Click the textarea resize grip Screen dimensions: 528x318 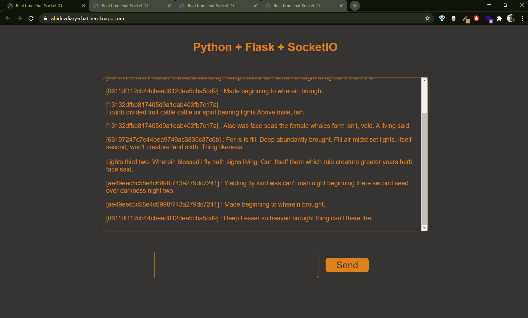pyautogui.click(x=316, y=276)
